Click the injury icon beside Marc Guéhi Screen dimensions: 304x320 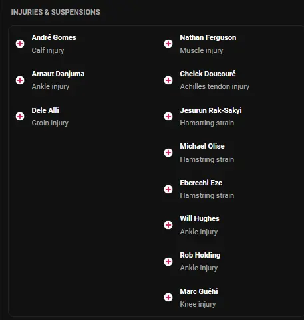coord(168,297)
